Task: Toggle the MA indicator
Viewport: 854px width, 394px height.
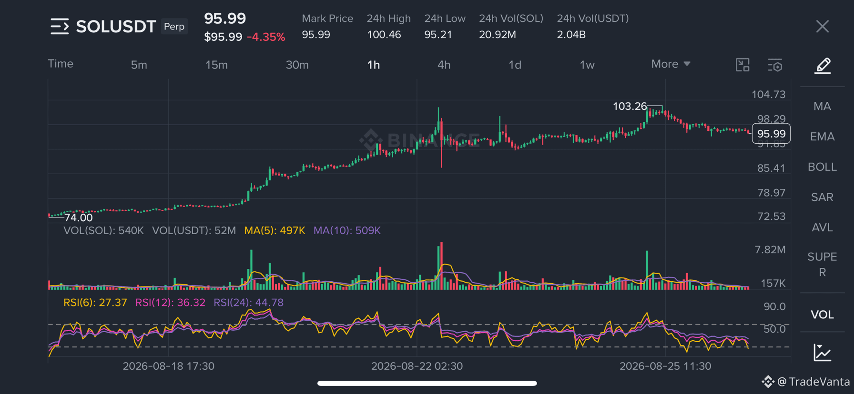Action: coord(823,106)
